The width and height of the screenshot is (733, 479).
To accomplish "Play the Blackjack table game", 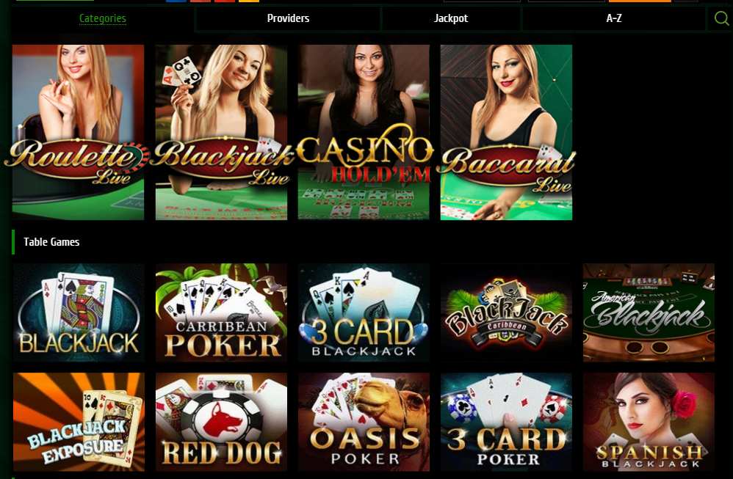I will (79, 312).
